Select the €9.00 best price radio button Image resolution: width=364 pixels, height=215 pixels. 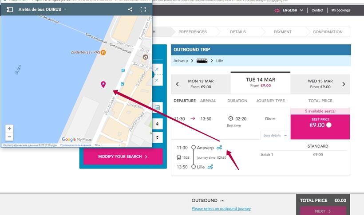tap(329, 125)
